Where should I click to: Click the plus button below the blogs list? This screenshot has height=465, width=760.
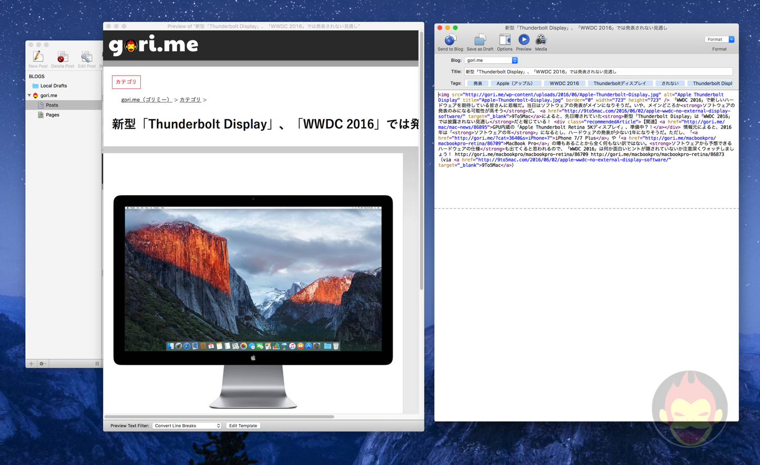point(31,364)
